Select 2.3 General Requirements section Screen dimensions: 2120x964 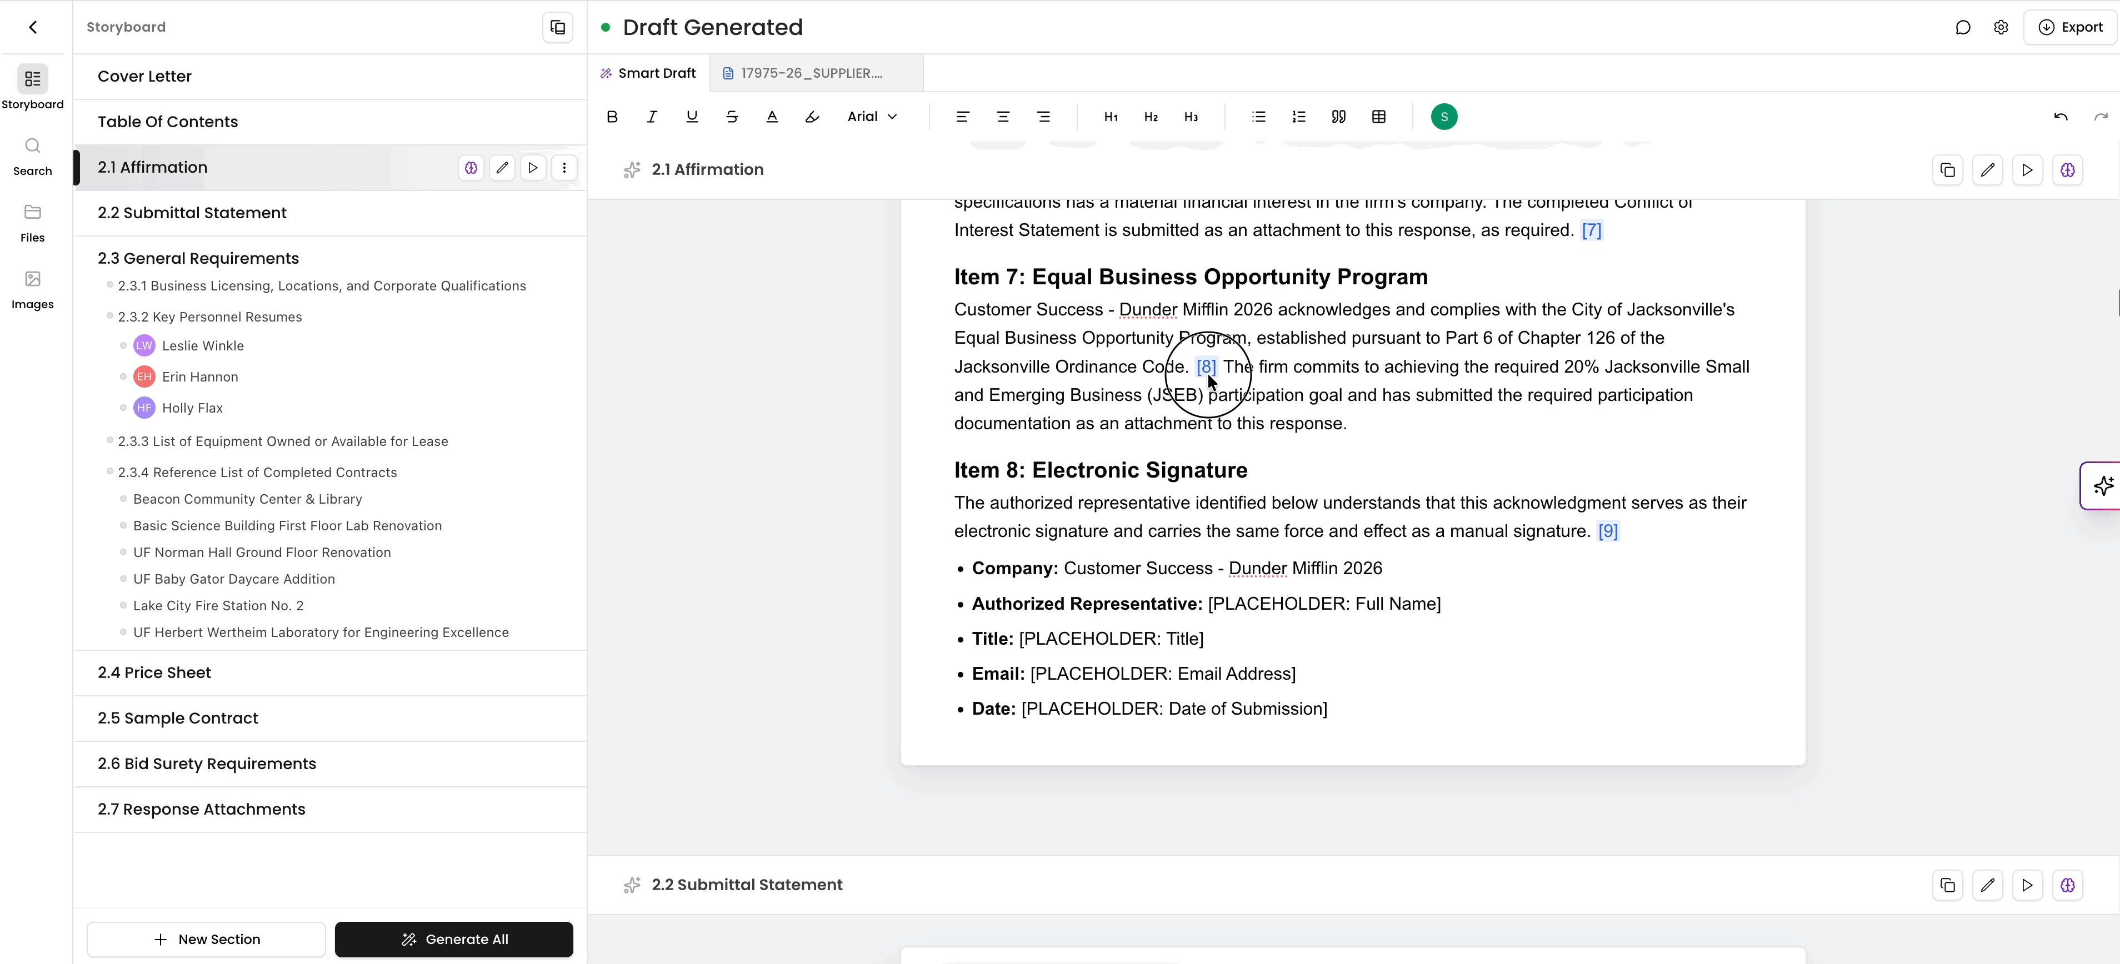(x=198, y=258)
